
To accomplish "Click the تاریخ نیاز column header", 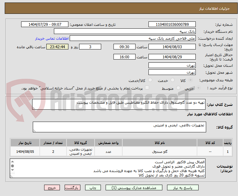I will [x=25, y=143].
